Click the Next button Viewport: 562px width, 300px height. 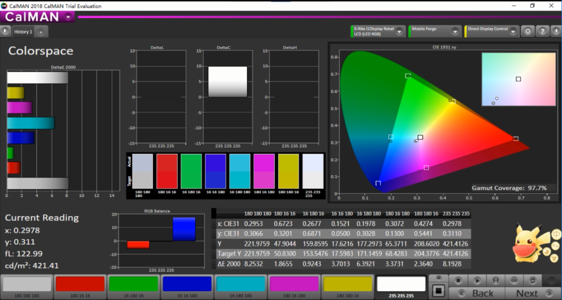(527, 293)
